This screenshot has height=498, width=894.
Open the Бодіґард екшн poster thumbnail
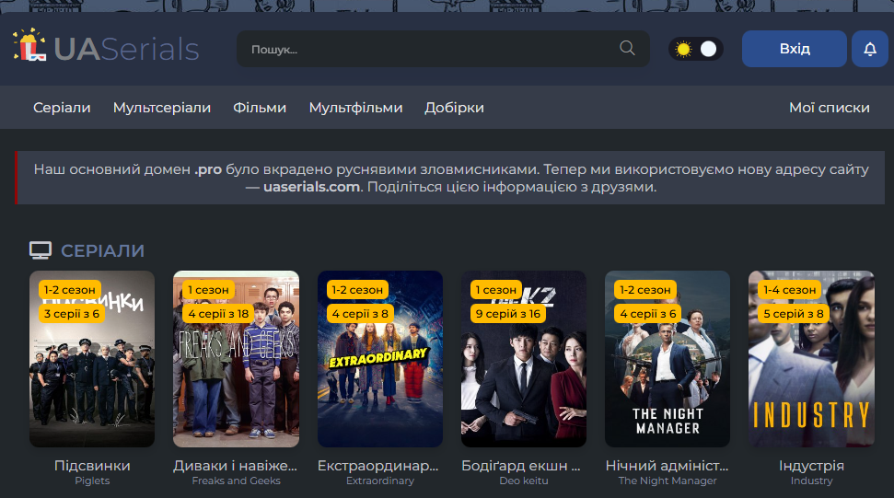coord(524,359)
